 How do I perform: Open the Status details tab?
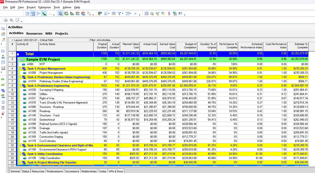click(x=26, y=171)
